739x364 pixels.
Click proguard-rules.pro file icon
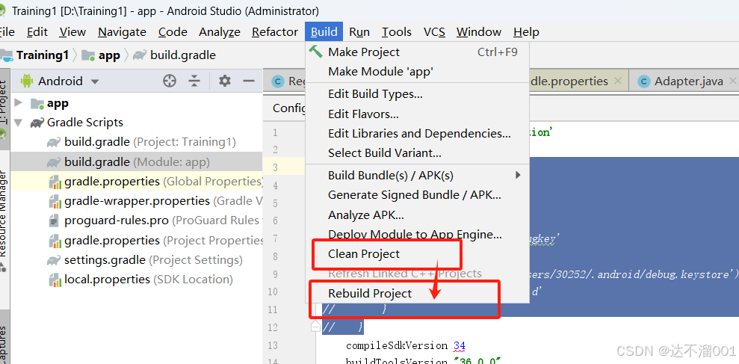[55, 220]
